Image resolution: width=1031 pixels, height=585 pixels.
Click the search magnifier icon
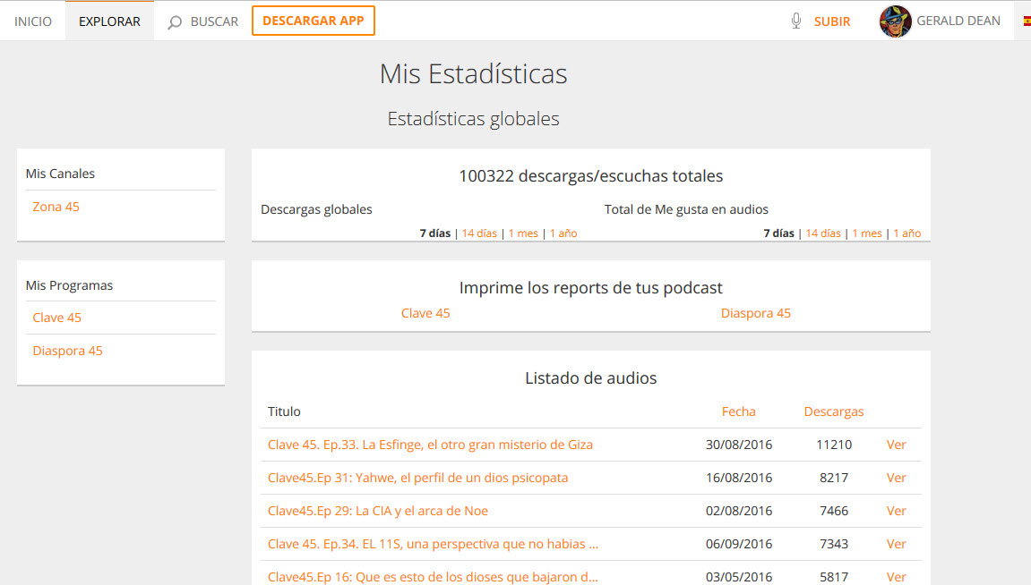tap(175, 21)
